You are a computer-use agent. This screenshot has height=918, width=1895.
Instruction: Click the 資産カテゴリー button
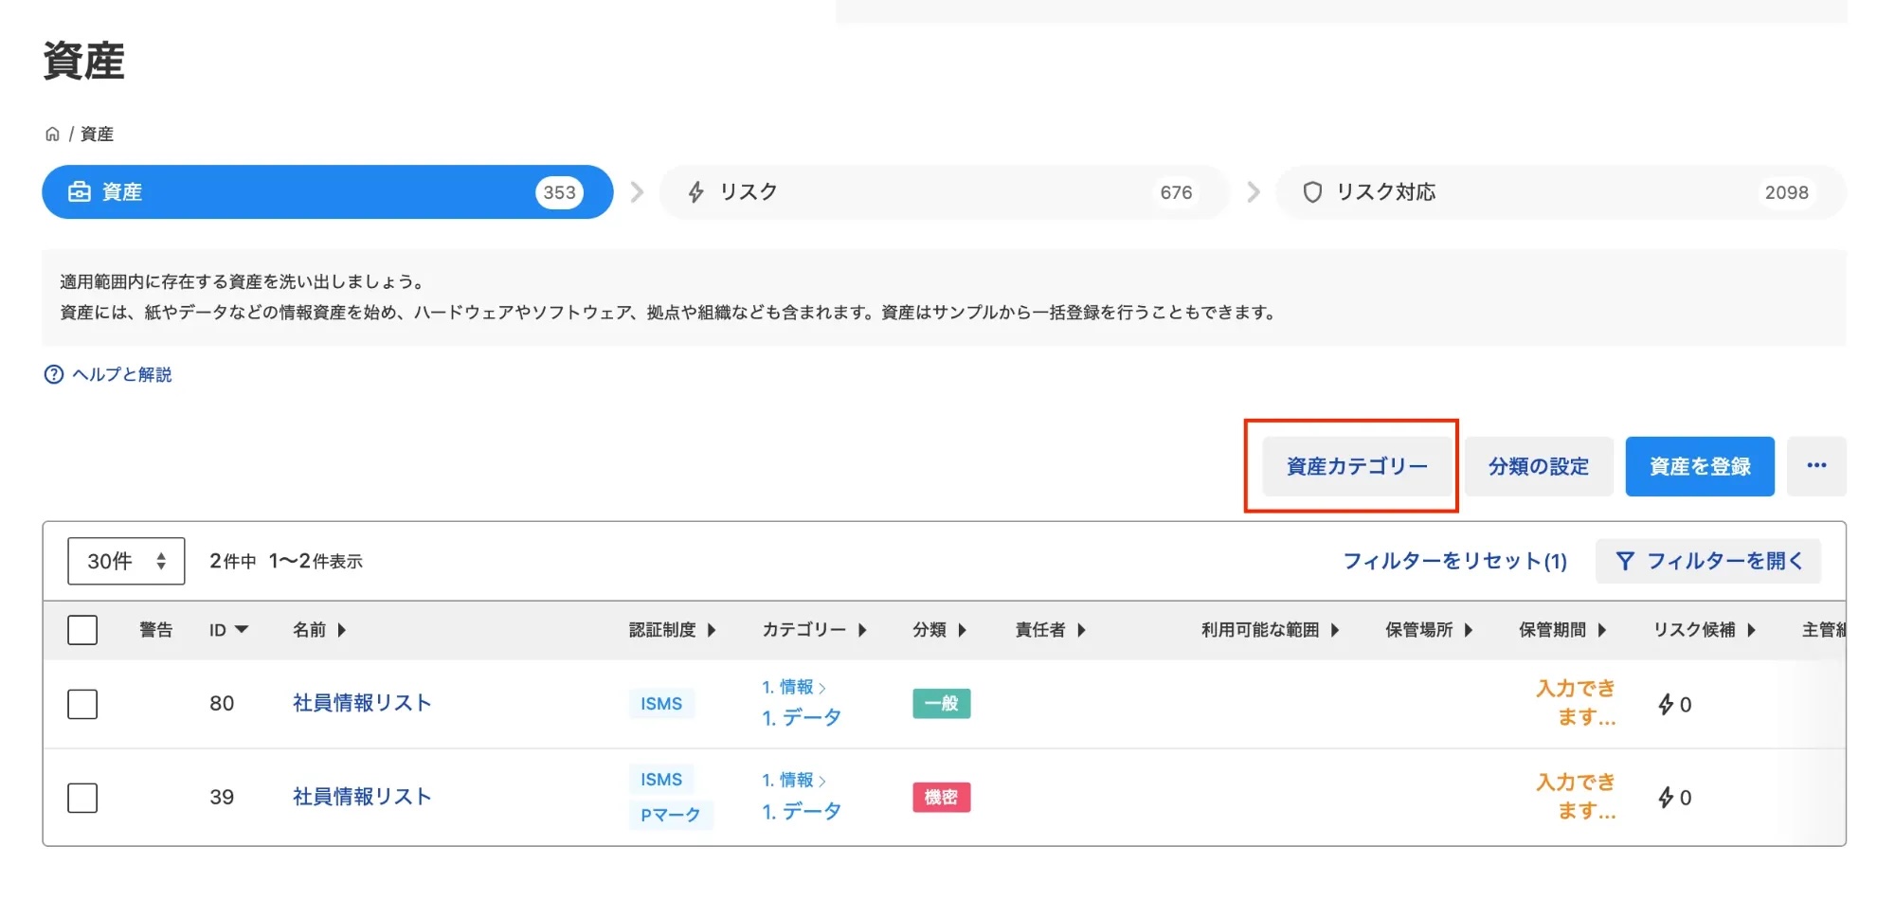pos(1357,466)
